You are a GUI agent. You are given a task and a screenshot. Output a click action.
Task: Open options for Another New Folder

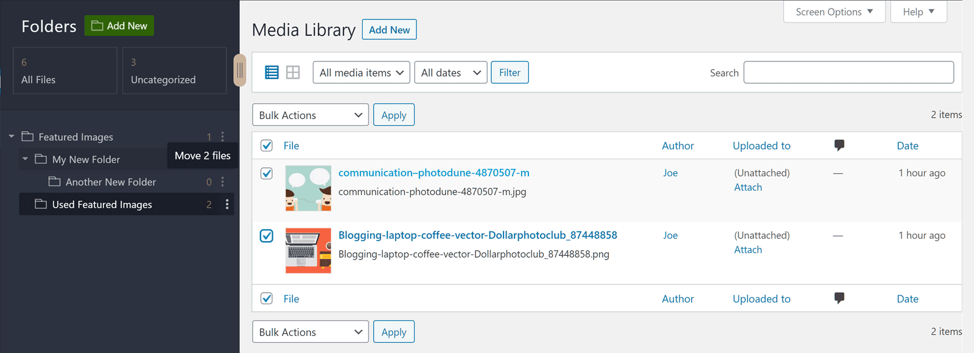click(x=223, y=182)
